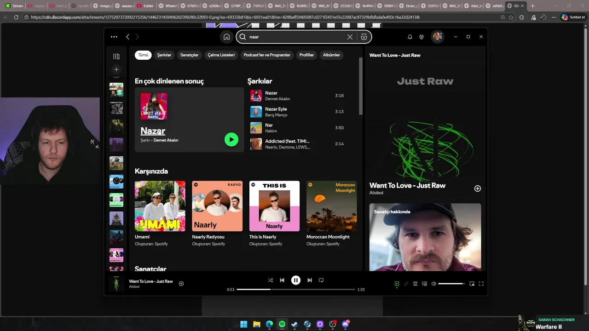Clear the 'naar' search text with the X icon
This screenshot has width=589, height=331.
(350, 37)
